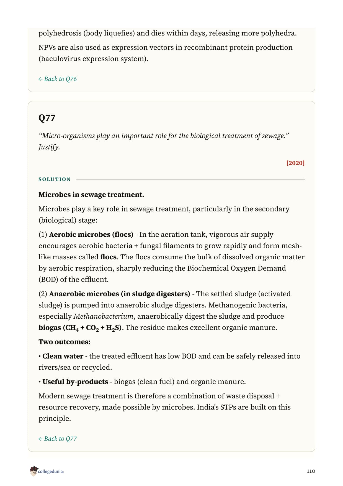Click the left arrow beside Back to Q76
This screenshot has width=343, height=486.
[40, 79]
